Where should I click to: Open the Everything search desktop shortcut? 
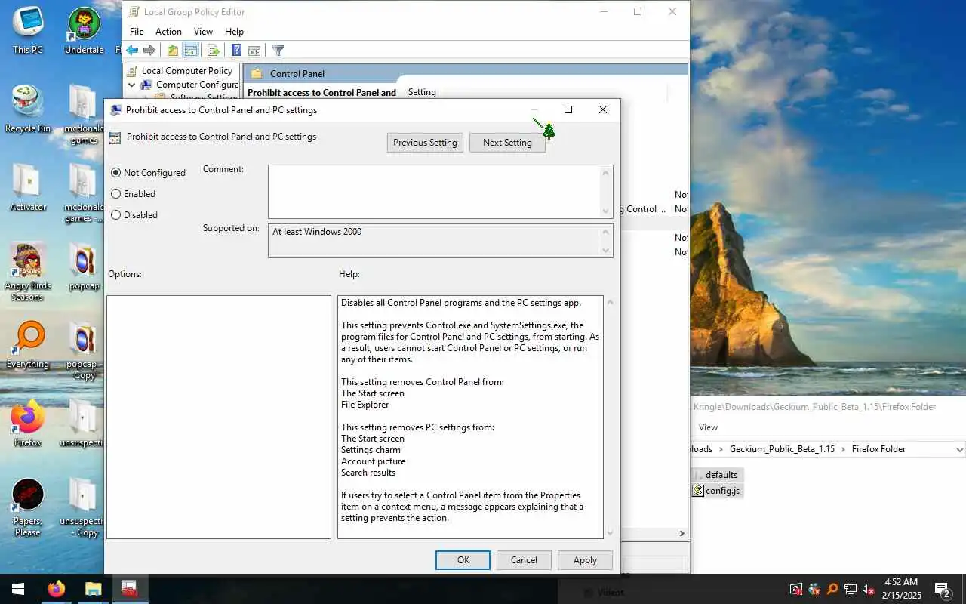coord(28,345)
